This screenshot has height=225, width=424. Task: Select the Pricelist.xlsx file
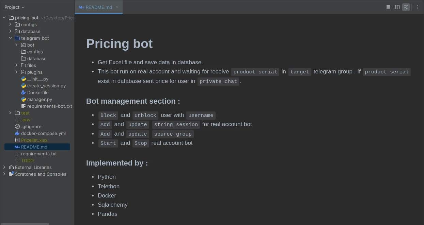34,140
